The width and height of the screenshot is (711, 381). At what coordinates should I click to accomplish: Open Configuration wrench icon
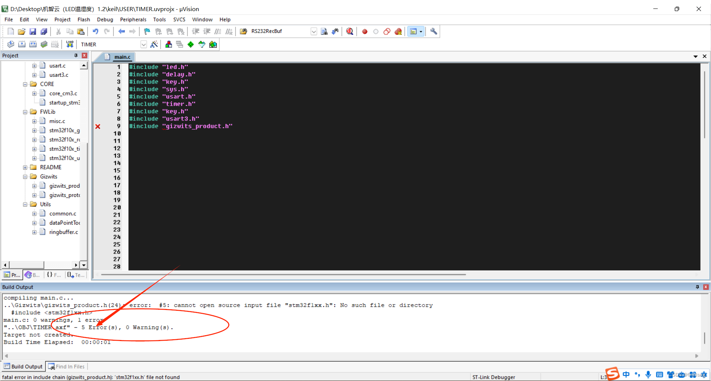(434, 31)
